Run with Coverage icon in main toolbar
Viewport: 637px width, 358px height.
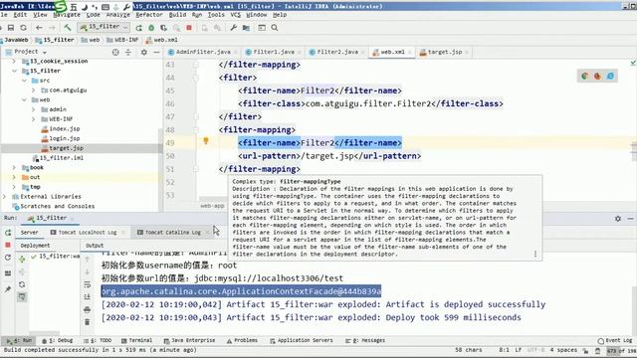(163, 28)
